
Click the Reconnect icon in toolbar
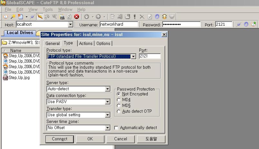47,17
